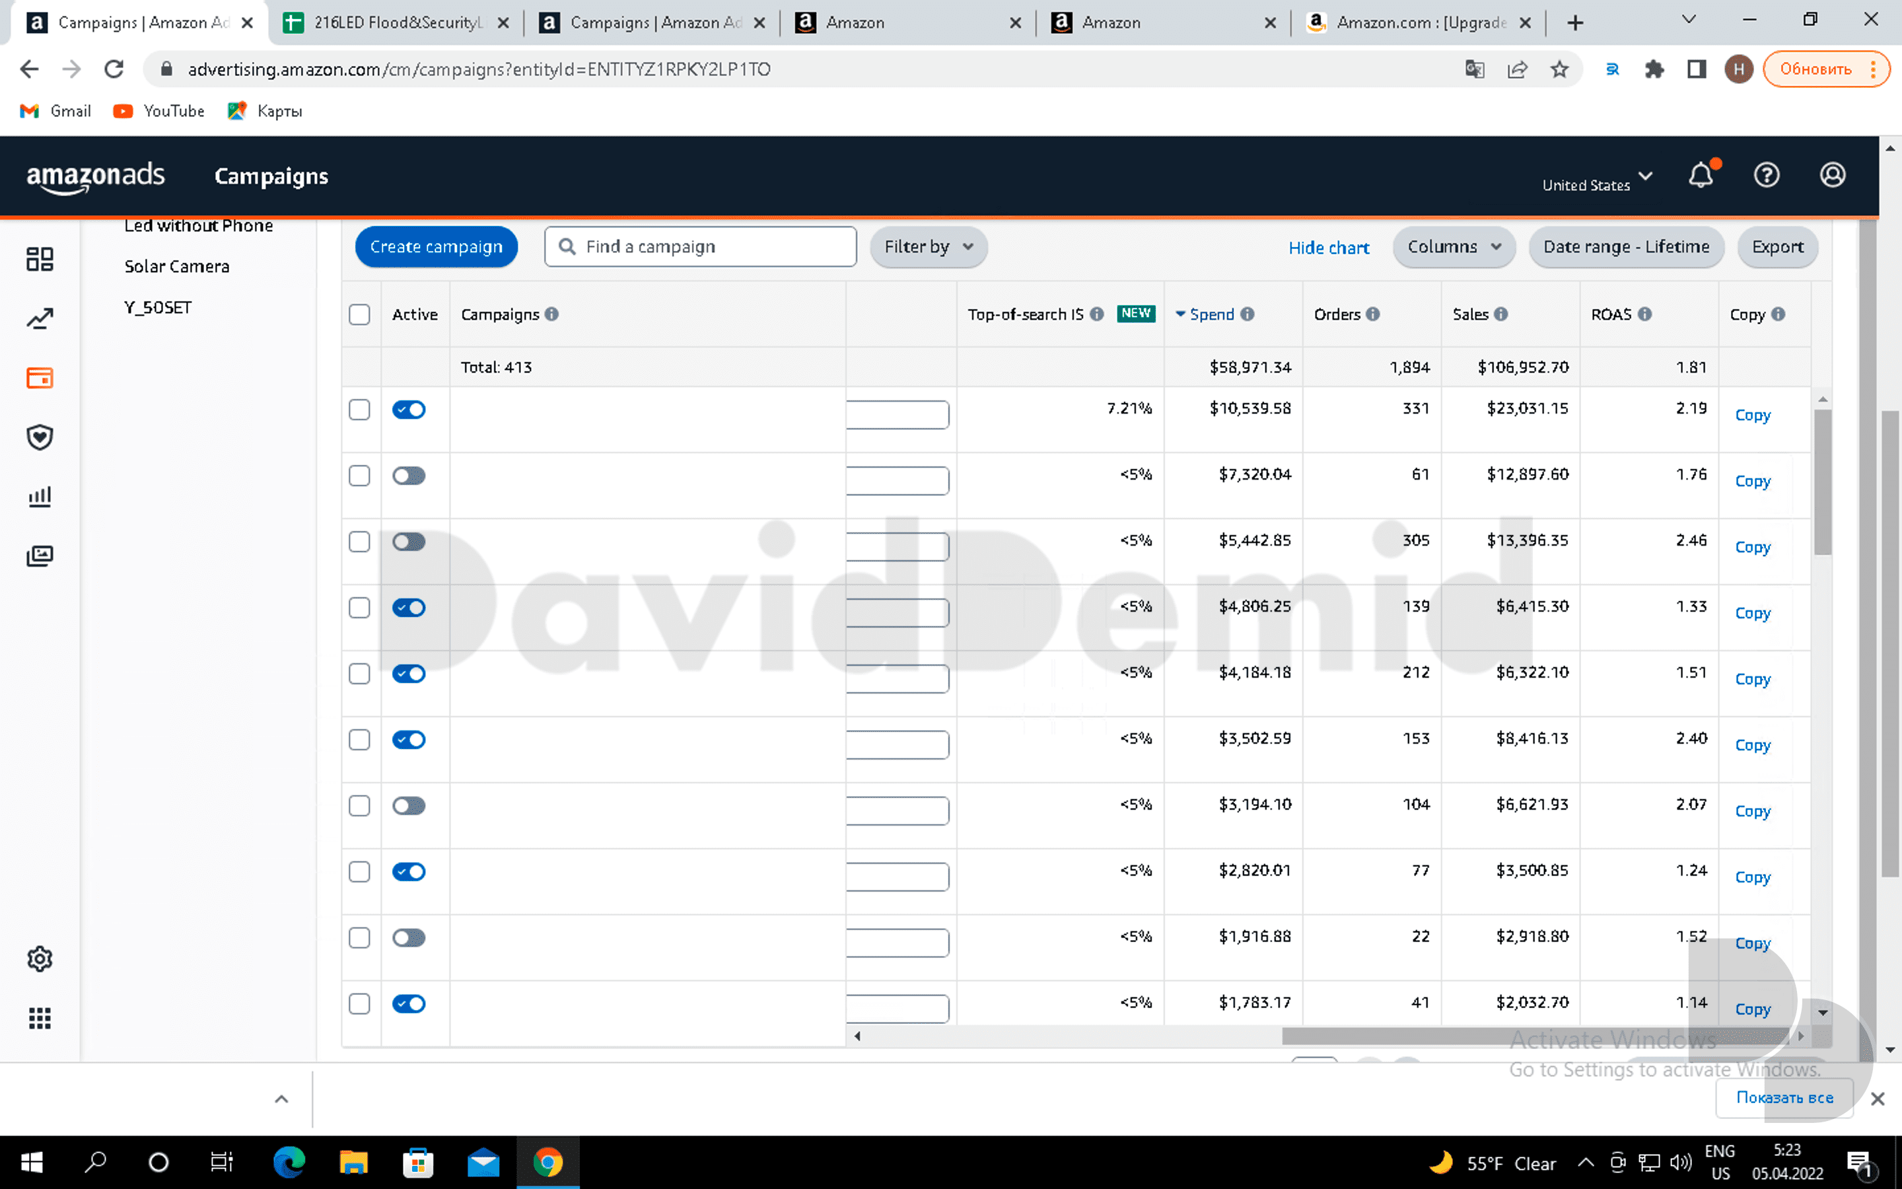Open the Columns dropdown
Image resolution: width=1902 pixels, height=1189 pixels.
(x=1454, y=247)
